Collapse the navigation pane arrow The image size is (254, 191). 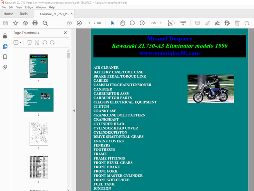(74, 110)
